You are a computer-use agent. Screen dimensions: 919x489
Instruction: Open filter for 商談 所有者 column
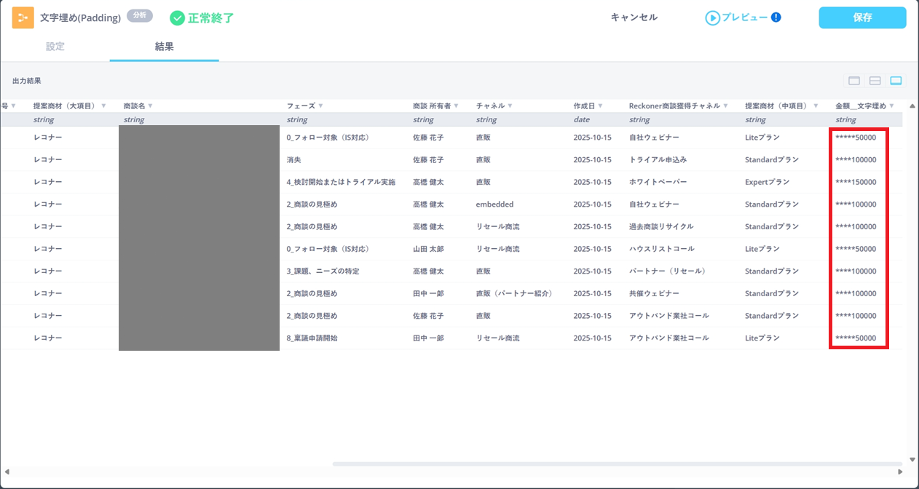(457, 106)
